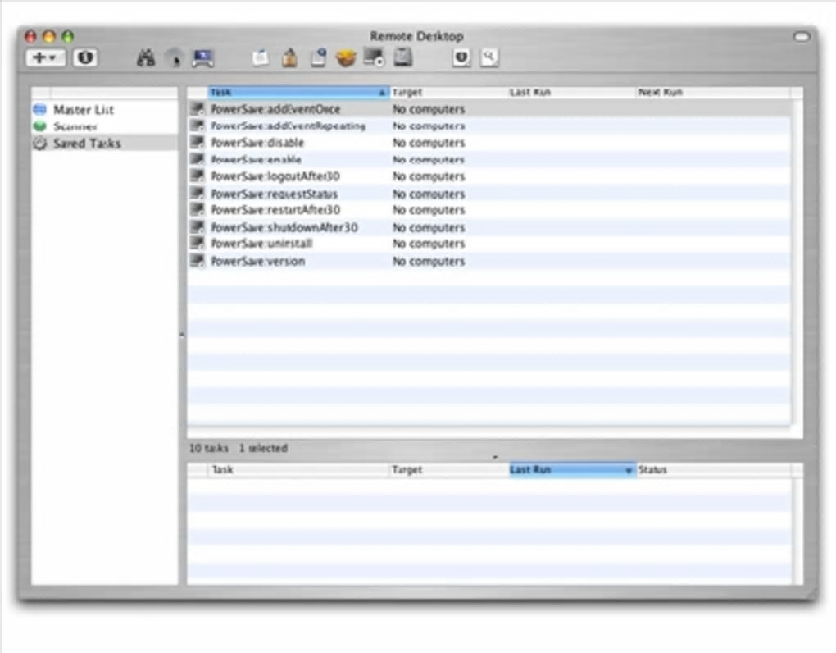Click the task list vertical scrollbar
The width and height of the screenshot is (836, 653).
[x=797, y=262]
